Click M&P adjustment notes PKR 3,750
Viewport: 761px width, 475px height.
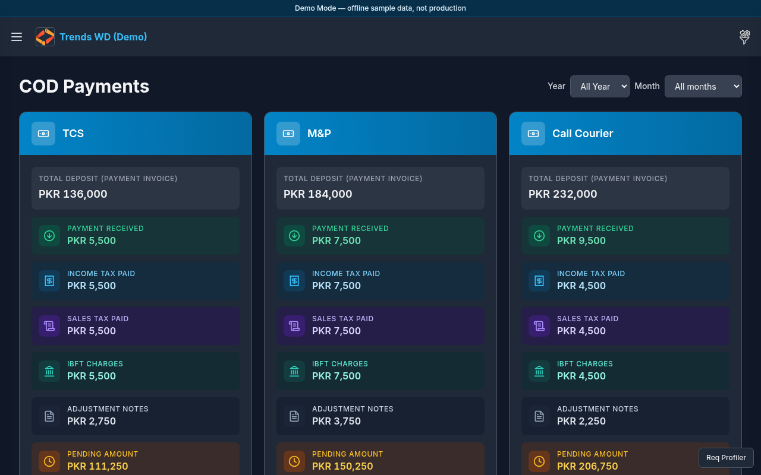coord(337,422)
